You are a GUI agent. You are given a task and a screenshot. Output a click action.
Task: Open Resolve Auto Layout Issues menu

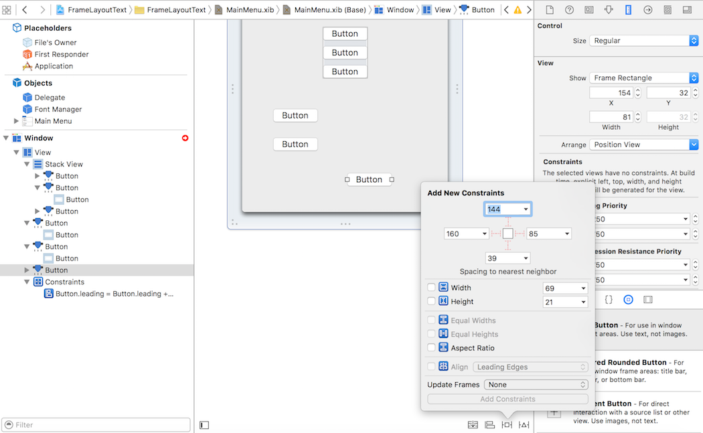tap(524, 425)
